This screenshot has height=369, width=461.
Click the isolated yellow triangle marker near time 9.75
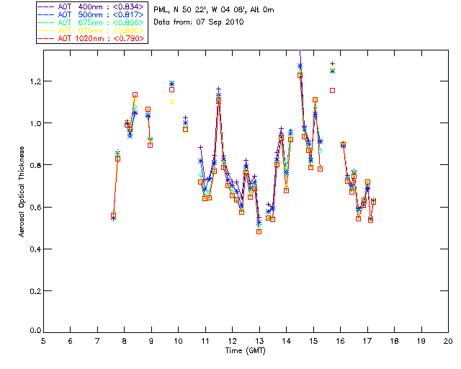click(x=172, y=102)
